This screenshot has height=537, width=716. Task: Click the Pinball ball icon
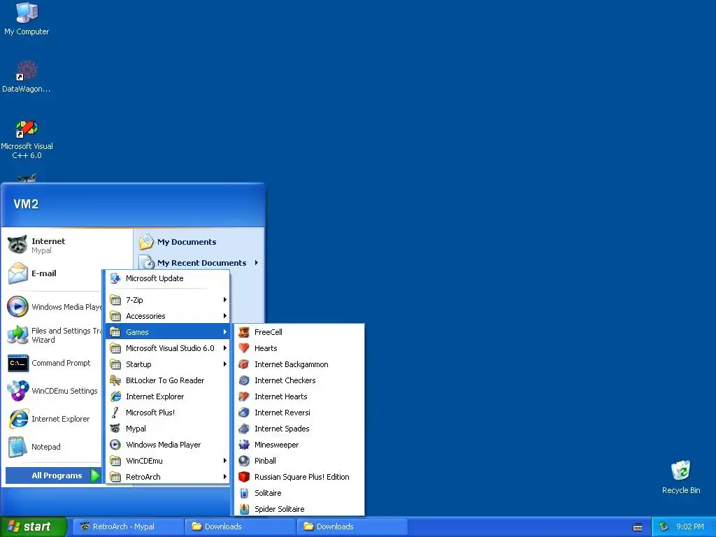(244, 460)
